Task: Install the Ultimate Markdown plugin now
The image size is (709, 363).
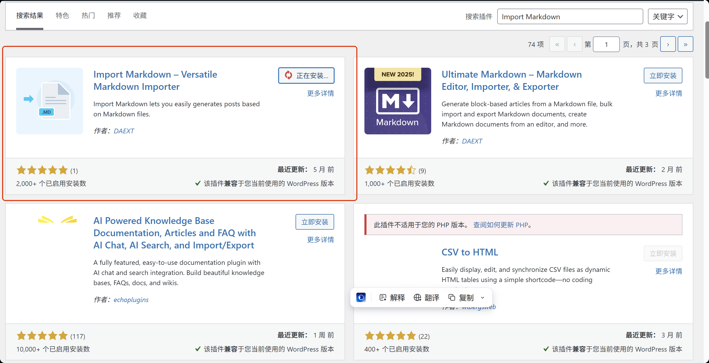Action: tap(663, 75)
